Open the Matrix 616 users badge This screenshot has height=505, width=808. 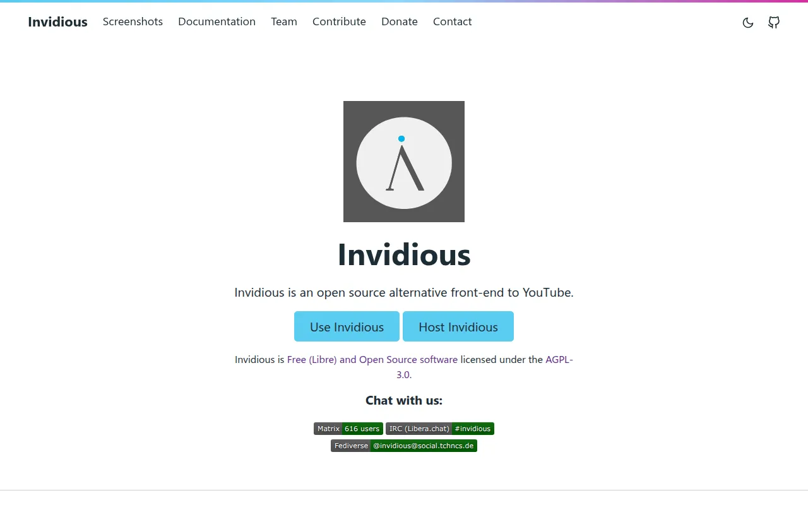[x=348, y=429]
